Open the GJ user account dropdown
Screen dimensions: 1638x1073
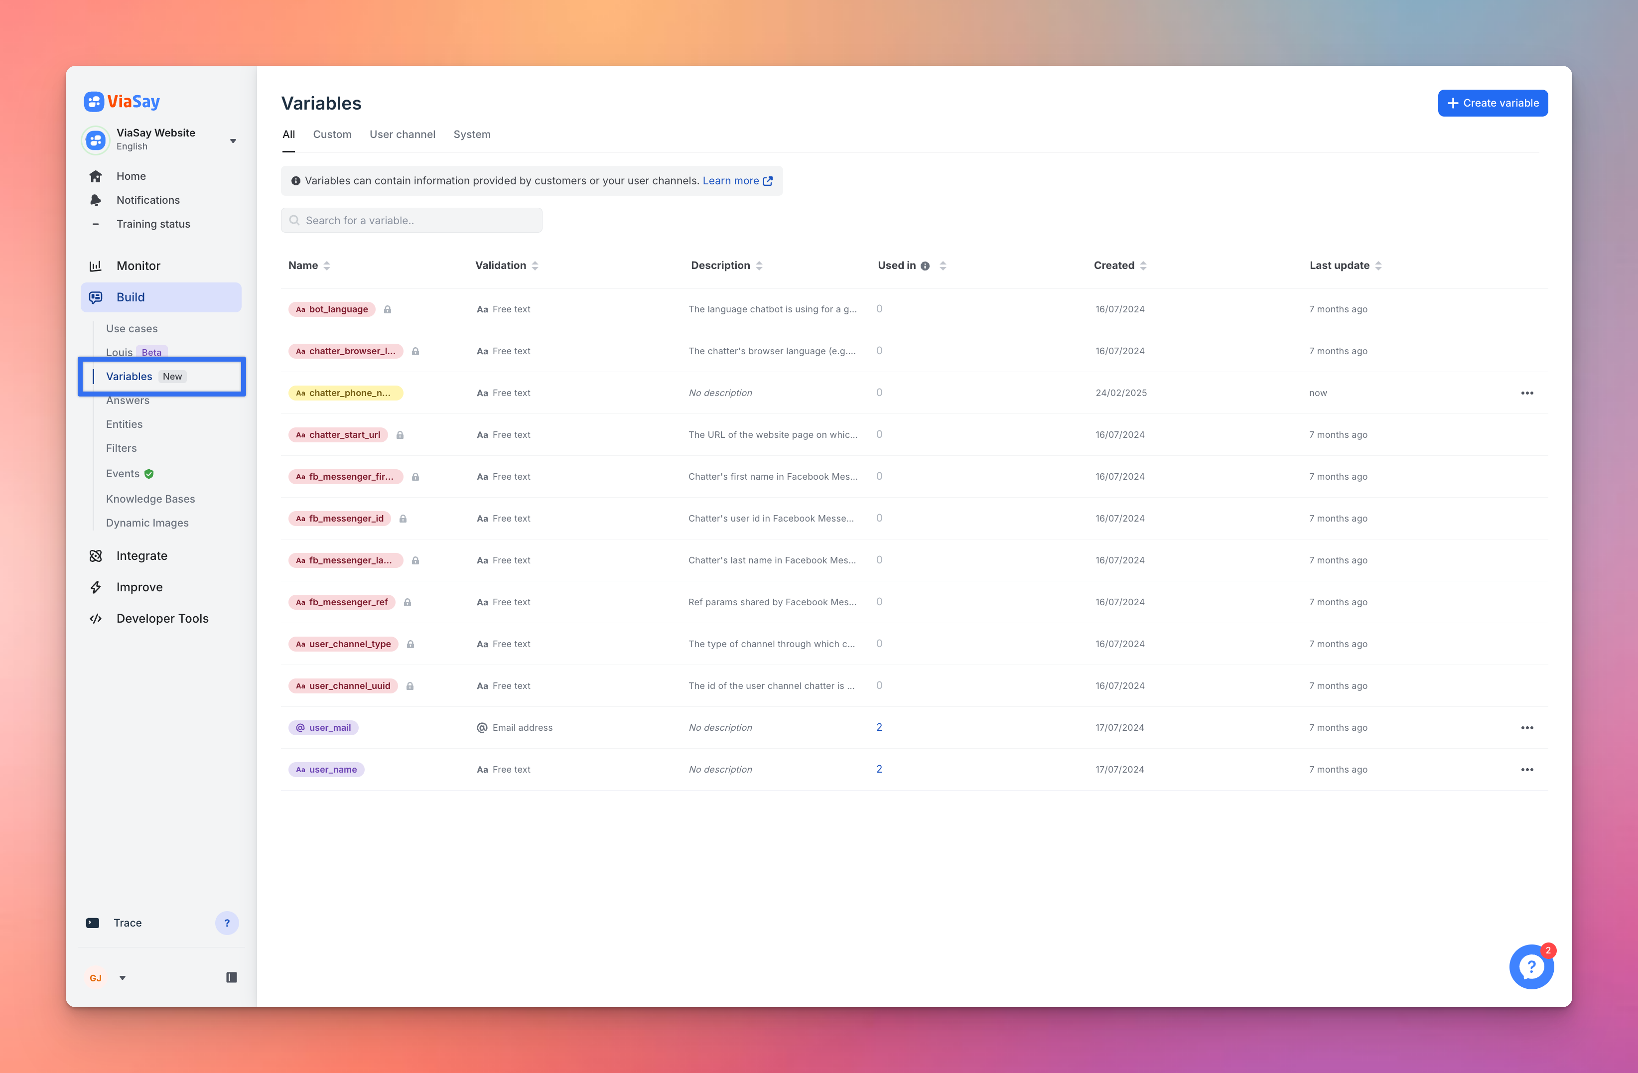[x=122, y=977]
